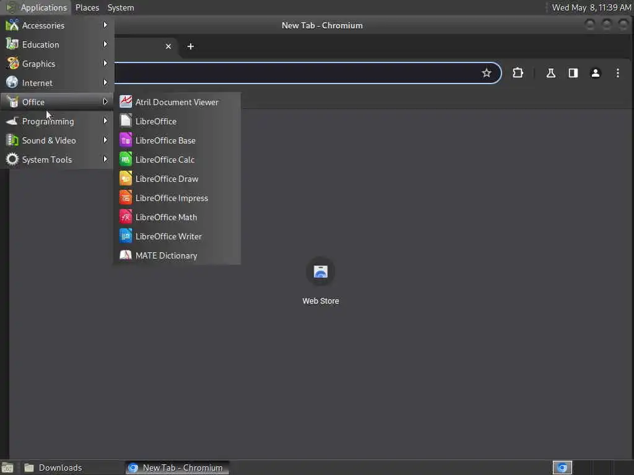Open the Chromium profile avatar

[x=595, y=73]
